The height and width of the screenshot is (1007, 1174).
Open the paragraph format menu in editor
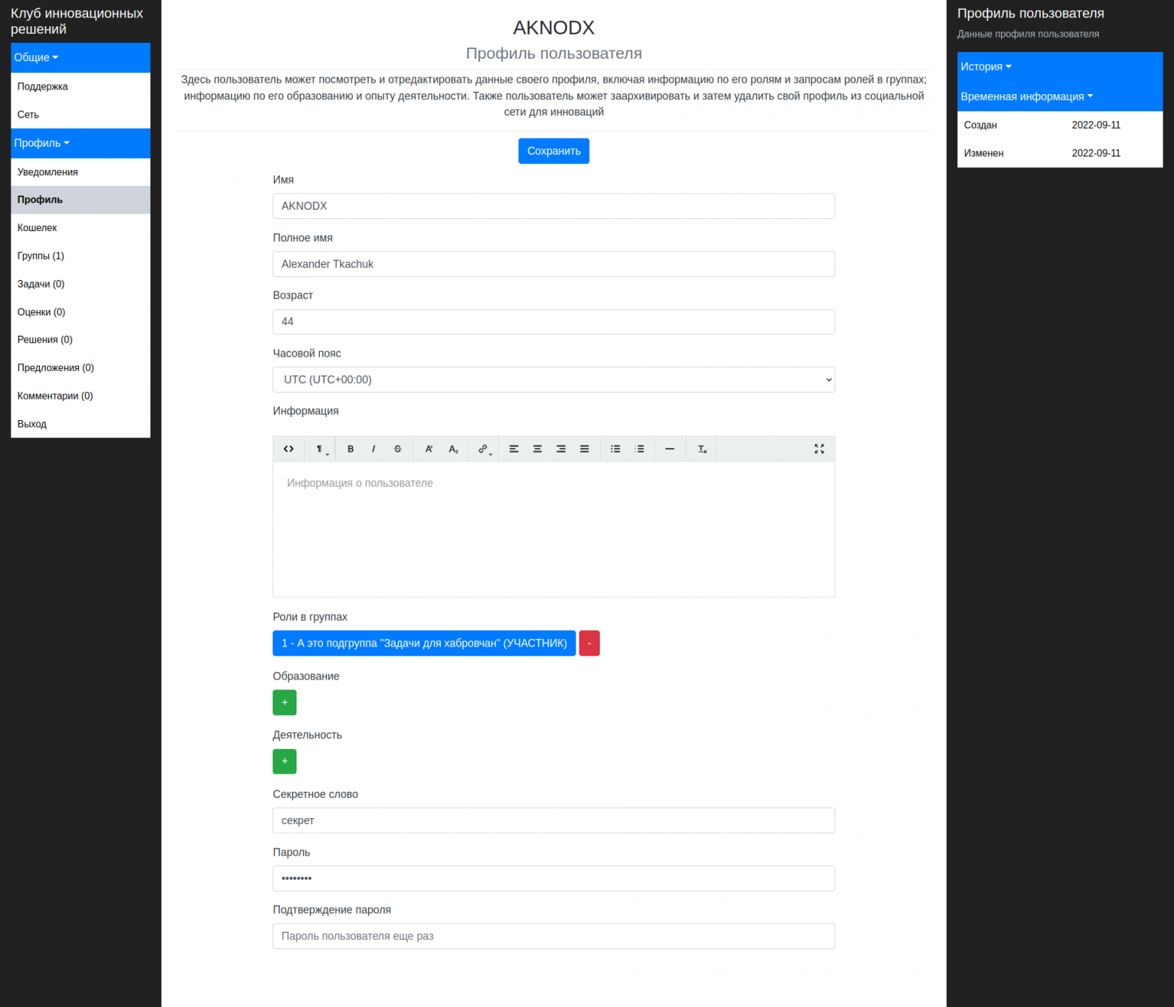point(321,449)
